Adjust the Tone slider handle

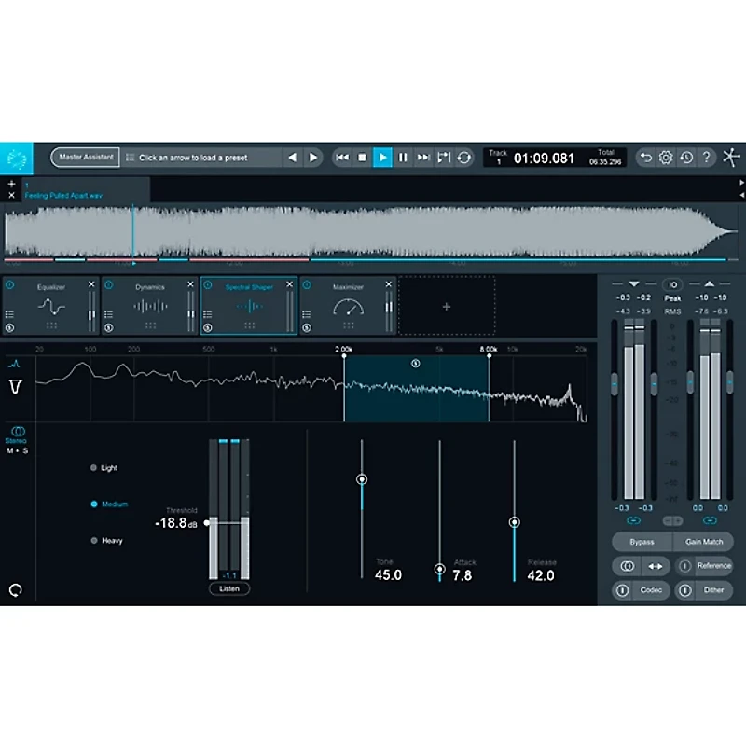tap(362, 478)
